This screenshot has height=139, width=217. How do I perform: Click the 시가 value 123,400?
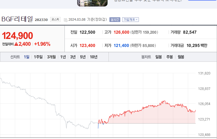pos(87,45)
